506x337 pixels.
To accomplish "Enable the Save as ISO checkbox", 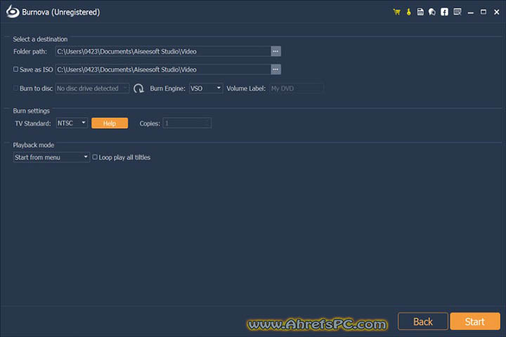I will click(15, 70).
